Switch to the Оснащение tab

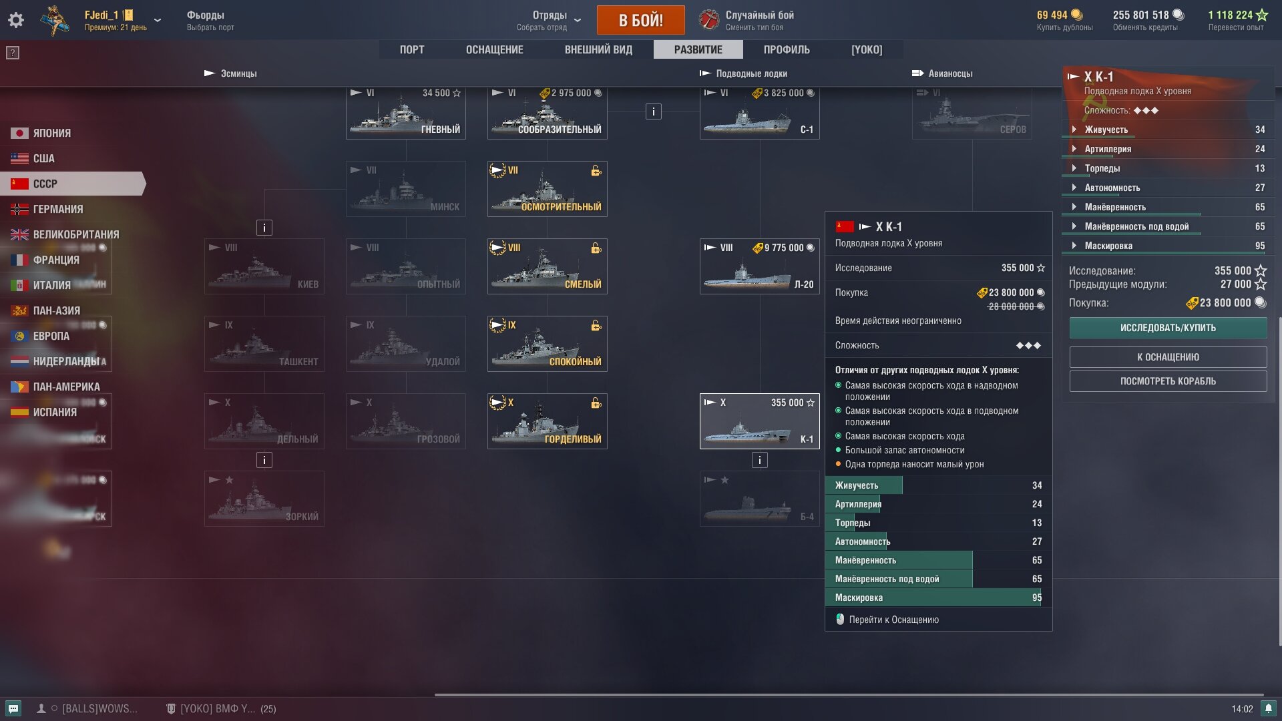coord(494,49)
